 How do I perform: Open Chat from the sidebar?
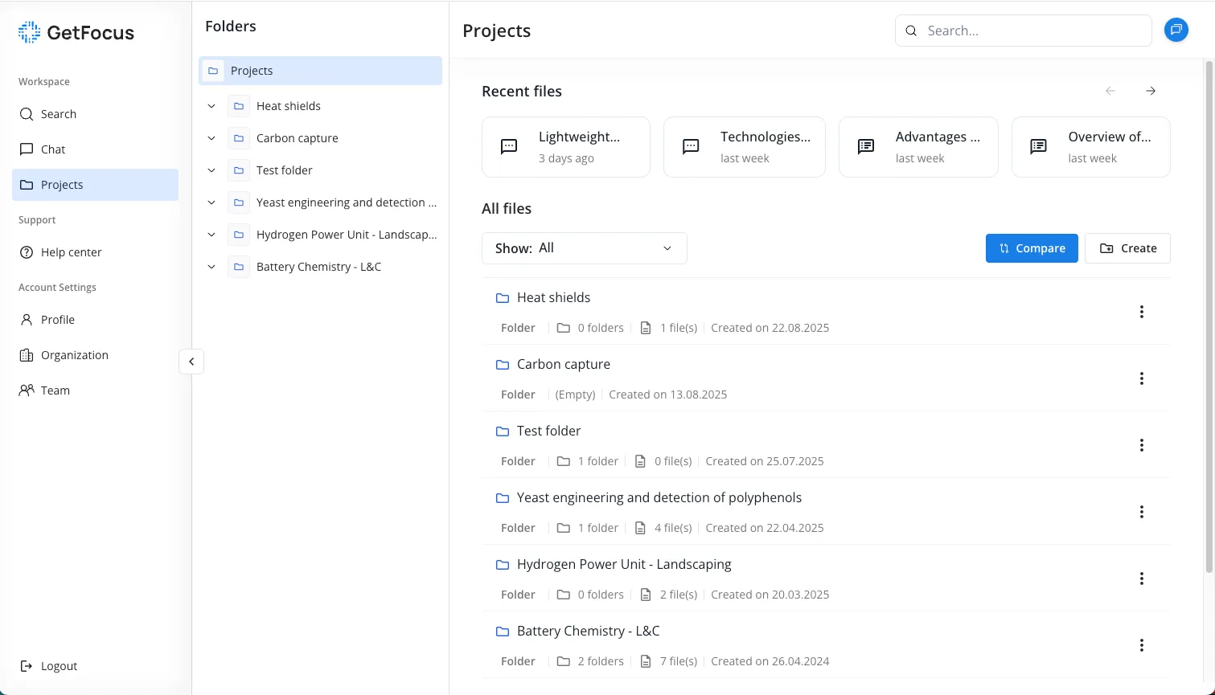[95, 149]
